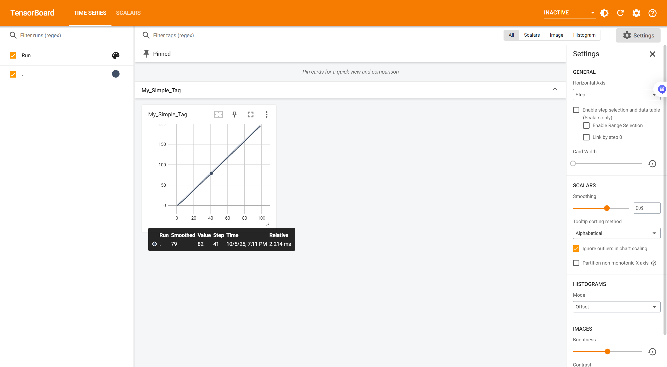
Task: Select the Histogram filter tab
Action: [x=584, y=35]
